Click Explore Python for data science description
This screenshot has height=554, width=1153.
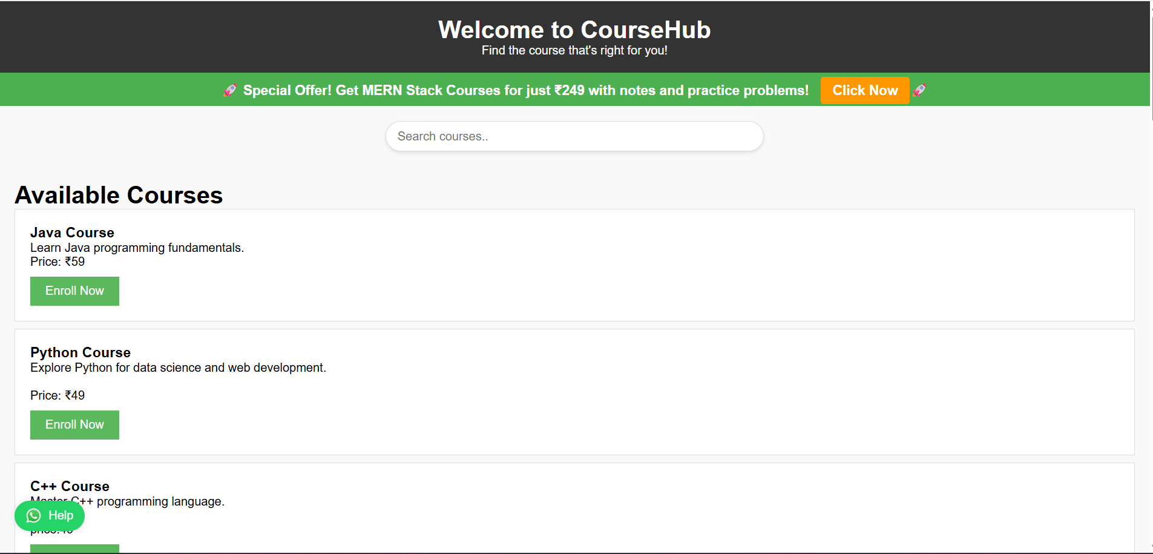point(178,368)
